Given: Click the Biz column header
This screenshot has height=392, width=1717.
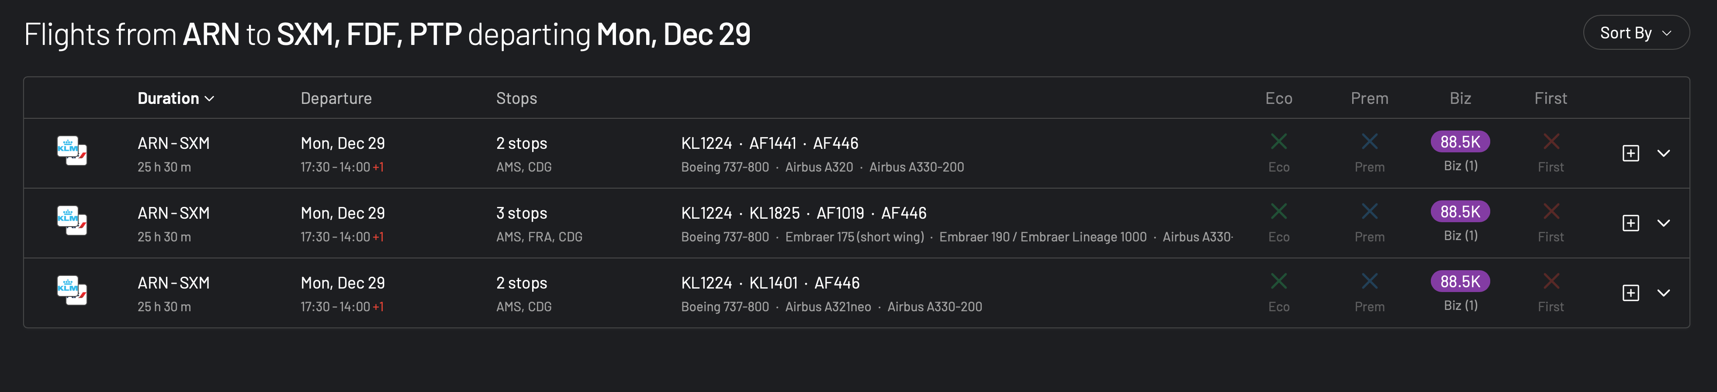Looking at the screenshot, I should [x=1460, y=99].
